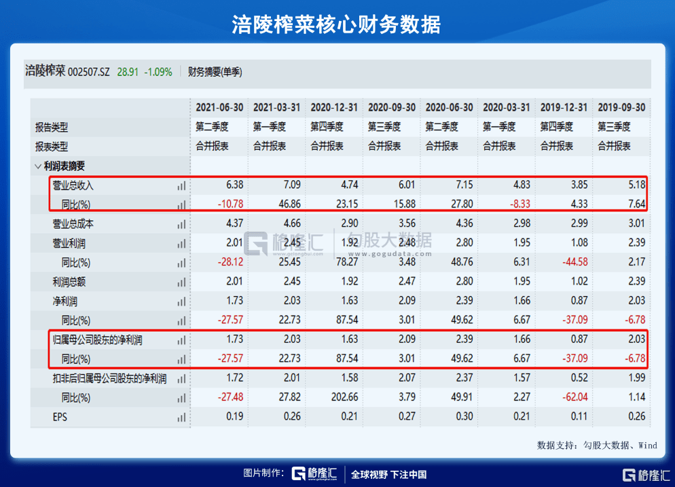This screenshot has height=487, width=675.
Task: Select the 扣非后归属母公司股东的净利润 row label
Action: [x=109, y=378]
